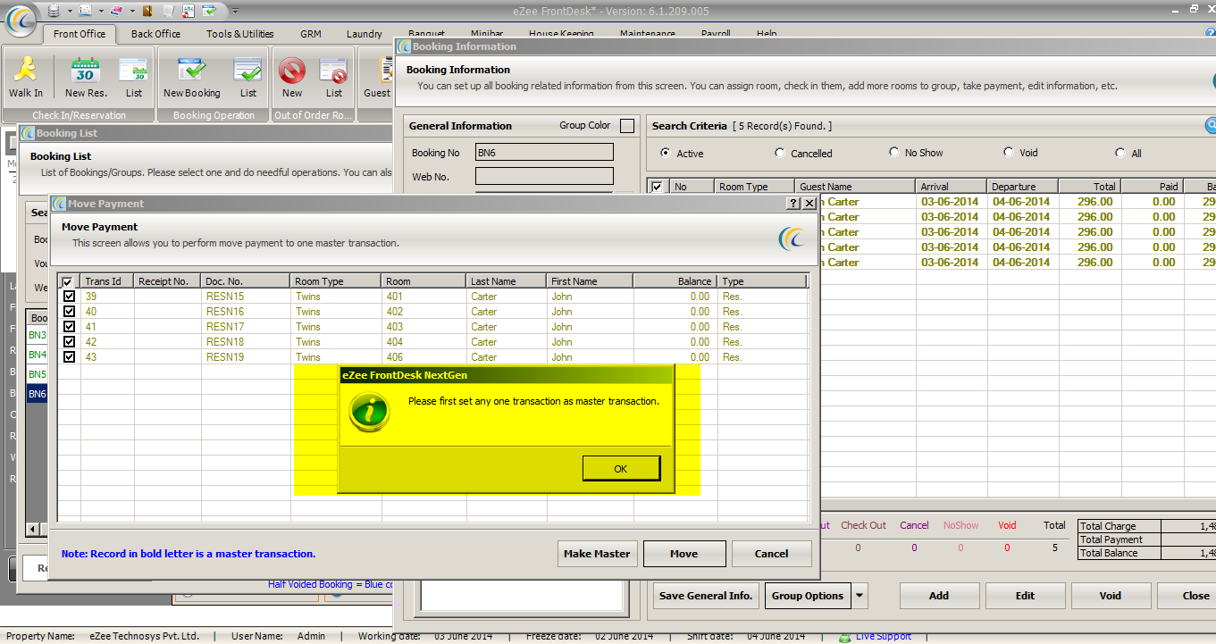Select the Void radio button
Screen dimensions: 1216x644
(1009, 153)
